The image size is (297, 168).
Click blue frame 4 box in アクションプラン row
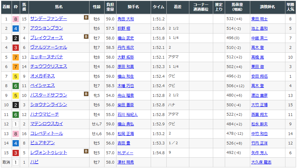tap(15, 29)
